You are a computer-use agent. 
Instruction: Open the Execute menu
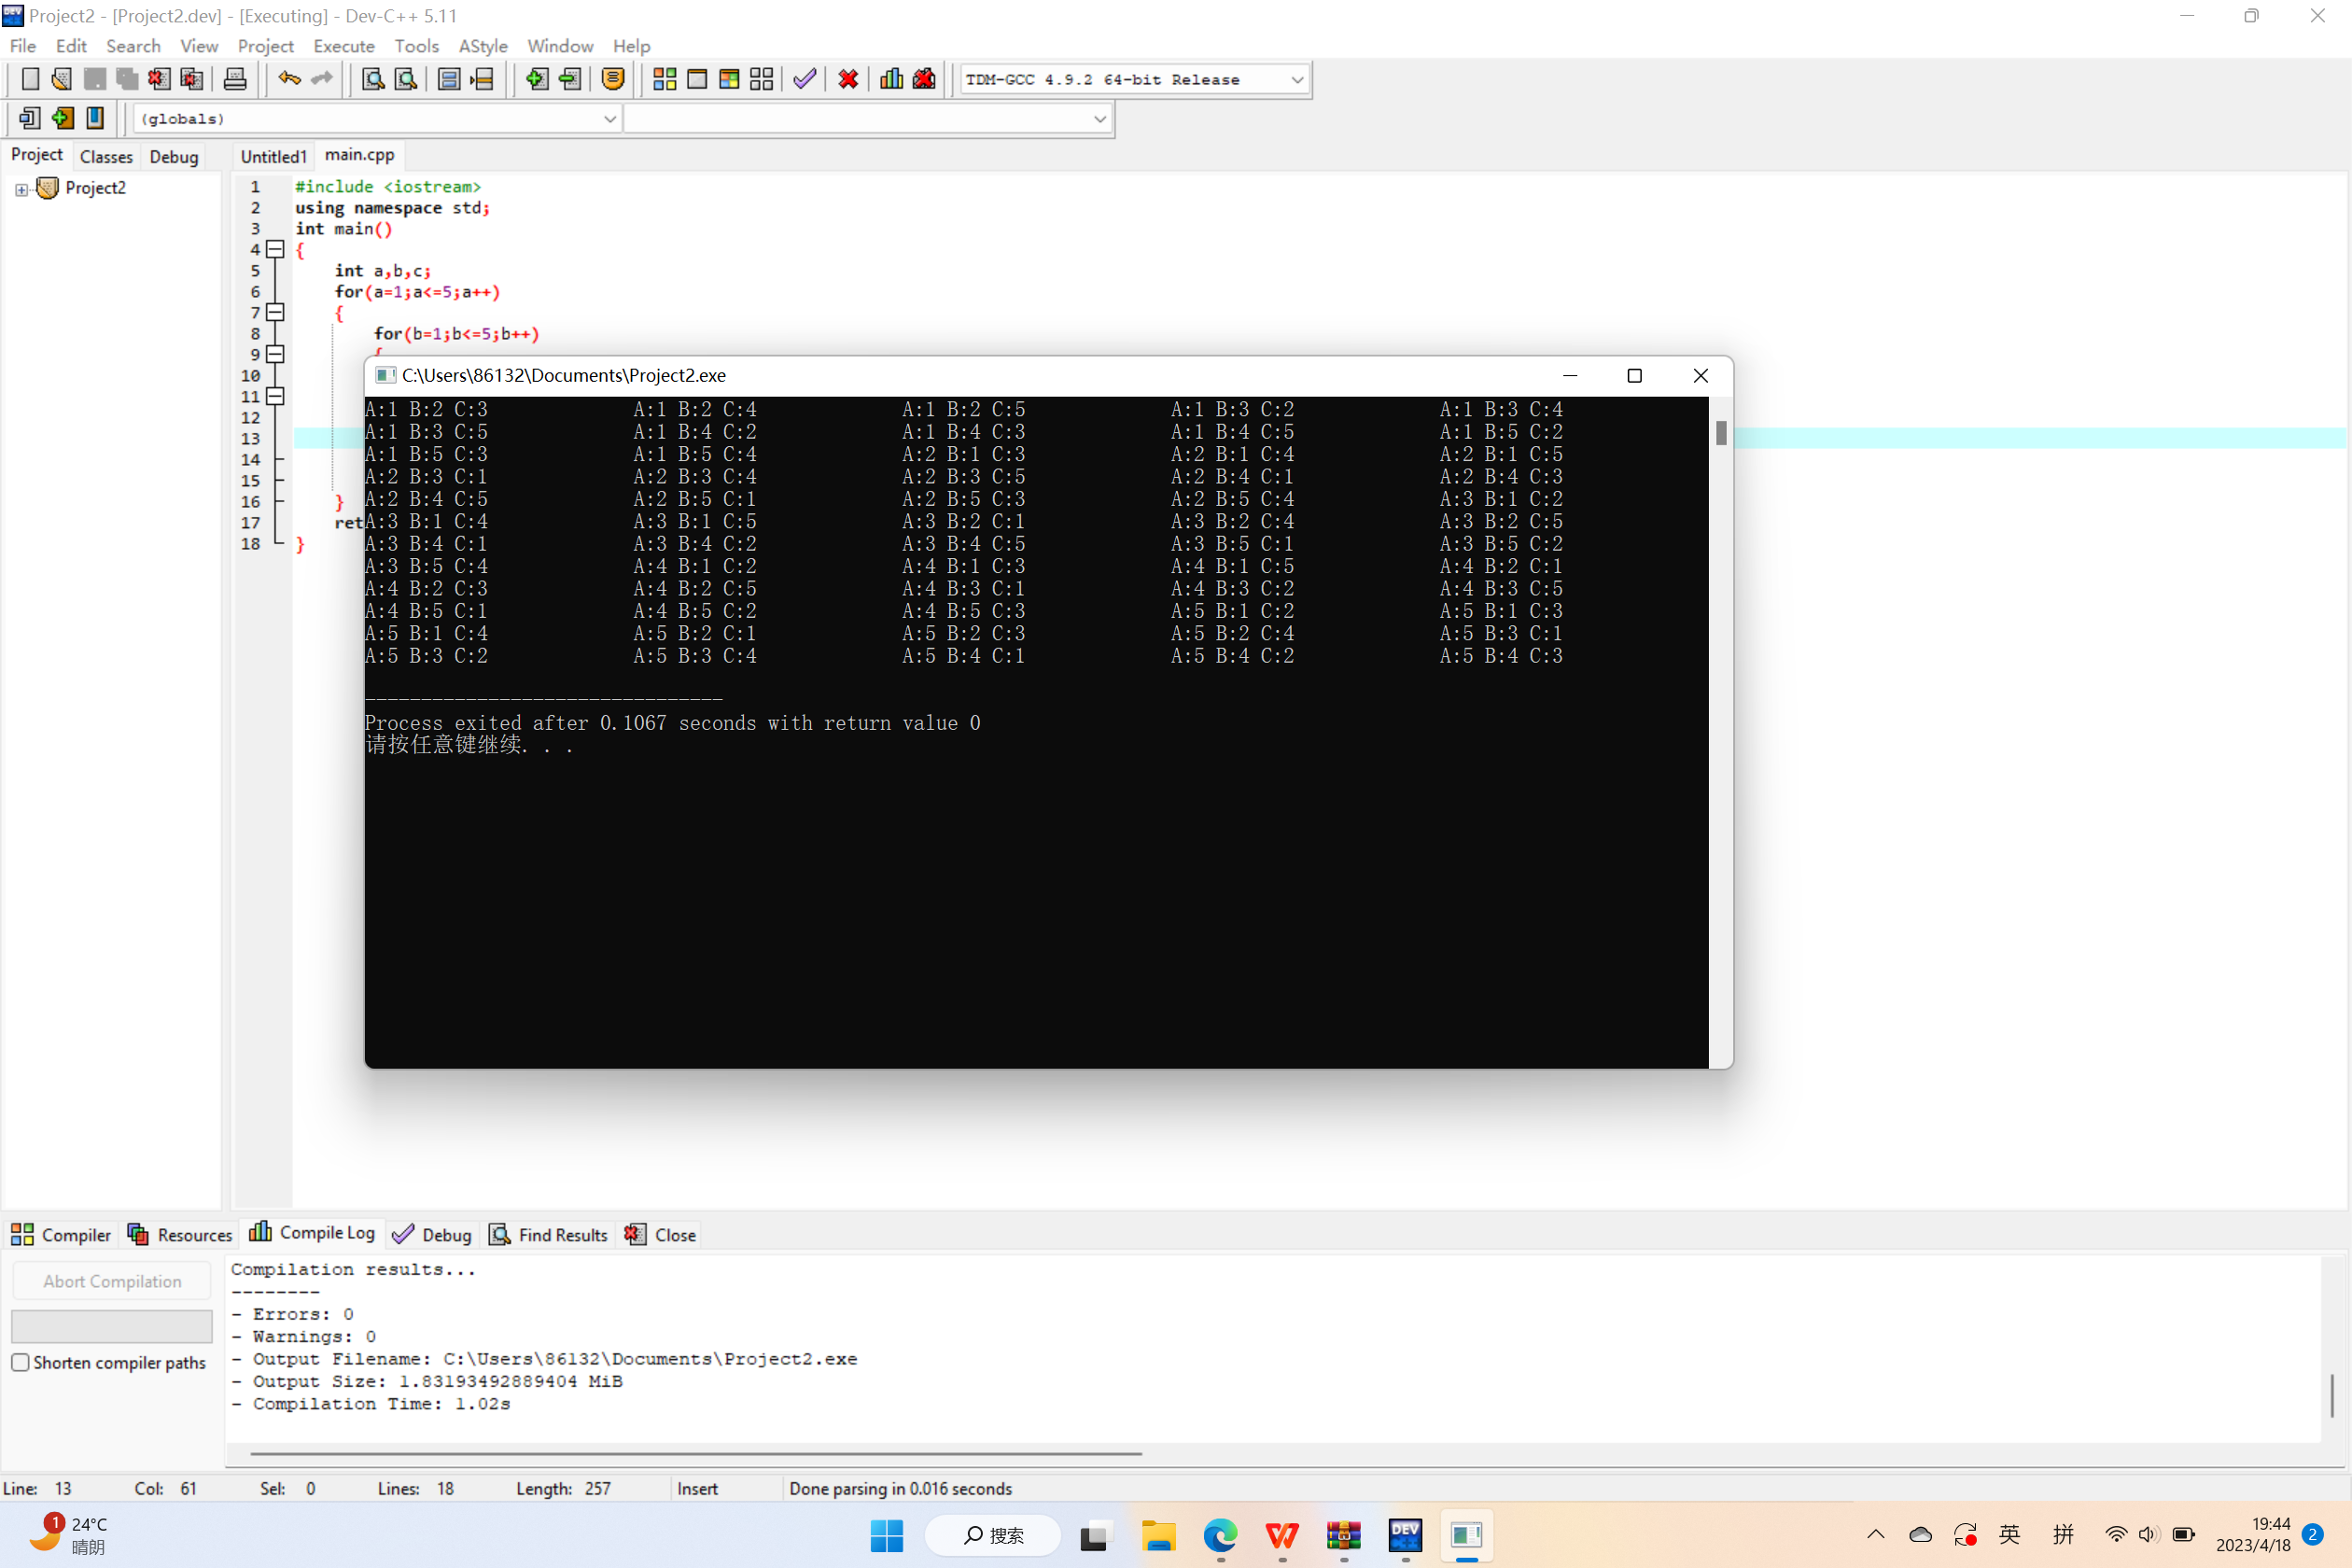pos(343,46)
